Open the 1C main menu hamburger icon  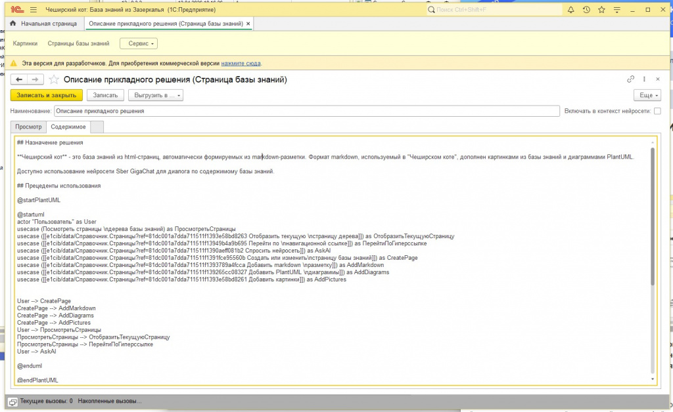tap(34, 9)
